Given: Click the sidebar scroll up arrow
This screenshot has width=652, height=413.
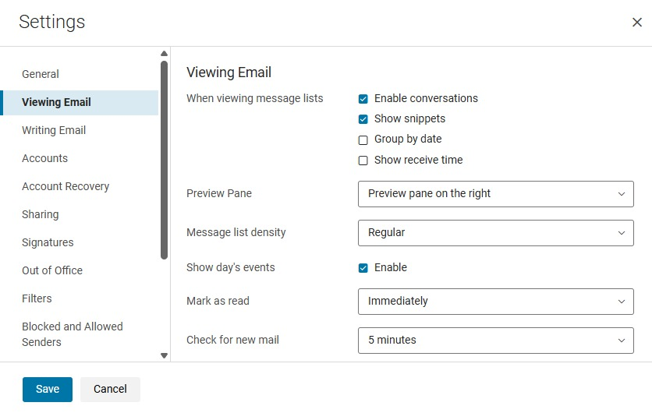Looking at the screenshot, I should point(164,54).
